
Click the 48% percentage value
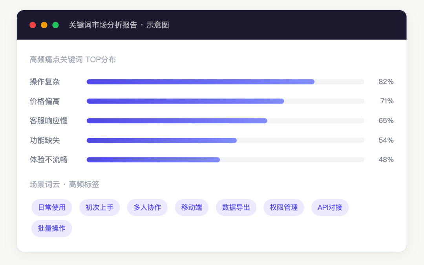click(x=386, y=160)
